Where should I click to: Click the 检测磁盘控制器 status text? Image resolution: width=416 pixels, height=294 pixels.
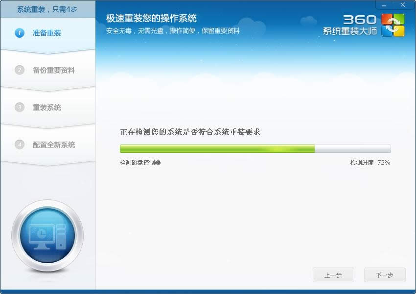point(140,162)
